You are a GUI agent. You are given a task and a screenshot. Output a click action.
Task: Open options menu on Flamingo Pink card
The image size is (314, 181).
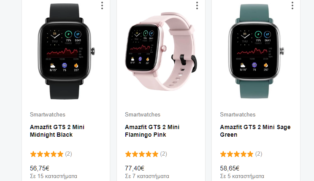(x=197, y=5)
